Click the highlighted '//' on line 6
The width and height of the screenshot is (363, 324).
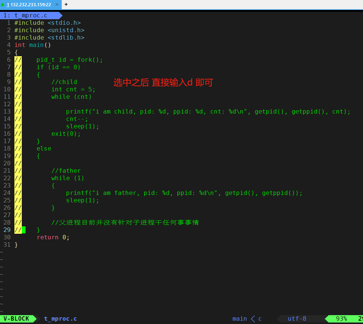[x=18, y=60]
